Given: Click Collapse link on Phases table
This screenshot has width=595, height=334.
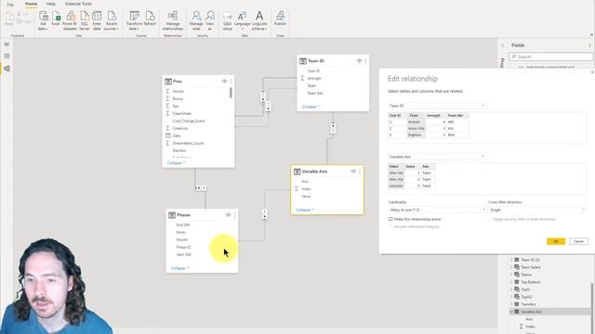Looking at the screenshot, I should pyautogui.click(x=179, y=268).
